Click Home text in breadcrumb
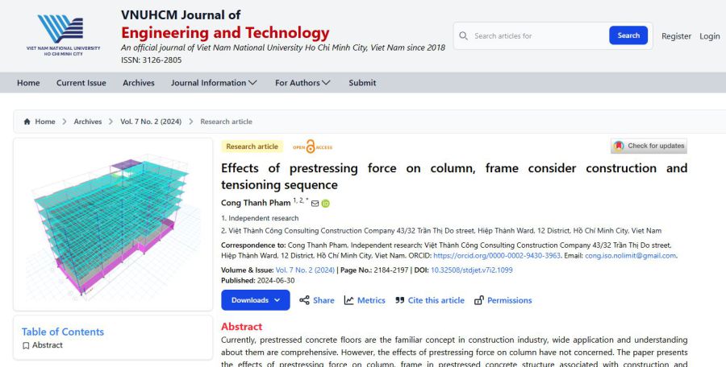This screenshot has height=367, width=726. pyautogui.click(x=45, y=122)
